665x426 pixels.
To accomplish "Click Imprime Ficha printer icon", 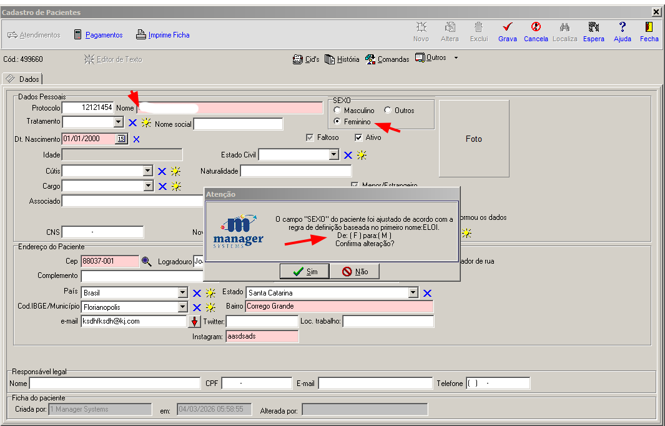I will tap(142, 35).
